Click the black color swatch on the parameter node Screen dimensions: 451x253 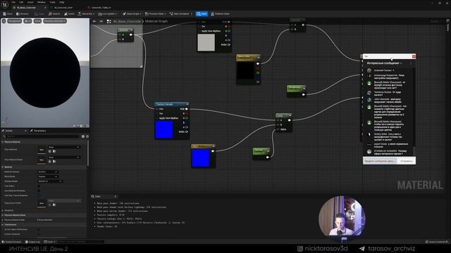[x=245, y=70]
